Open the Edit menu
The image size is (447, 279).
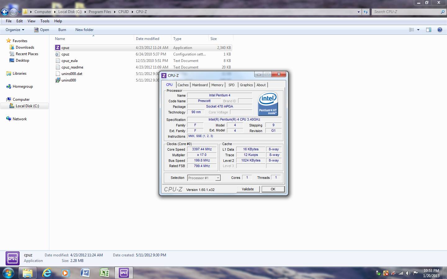click(20, 21)
